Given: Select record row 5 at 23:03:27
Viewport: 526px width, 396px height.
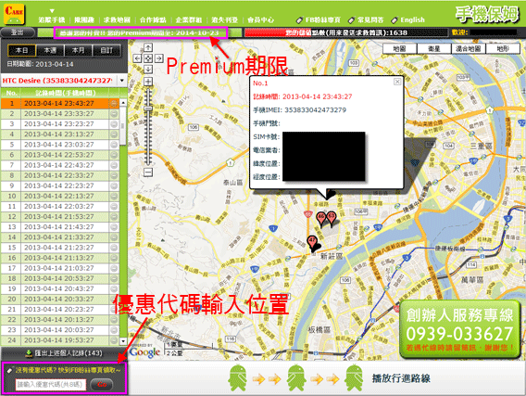Looking at the screenshot, I should (59, 145).
